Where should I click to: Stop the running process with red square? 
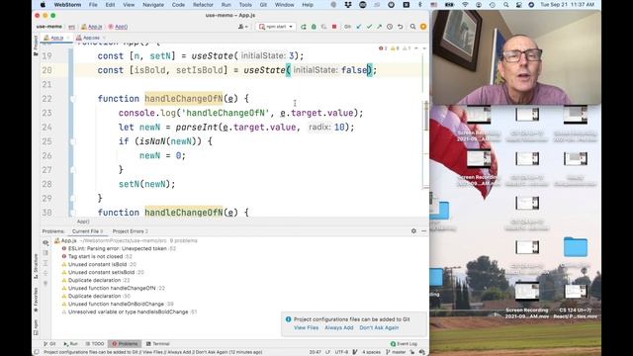334,27
